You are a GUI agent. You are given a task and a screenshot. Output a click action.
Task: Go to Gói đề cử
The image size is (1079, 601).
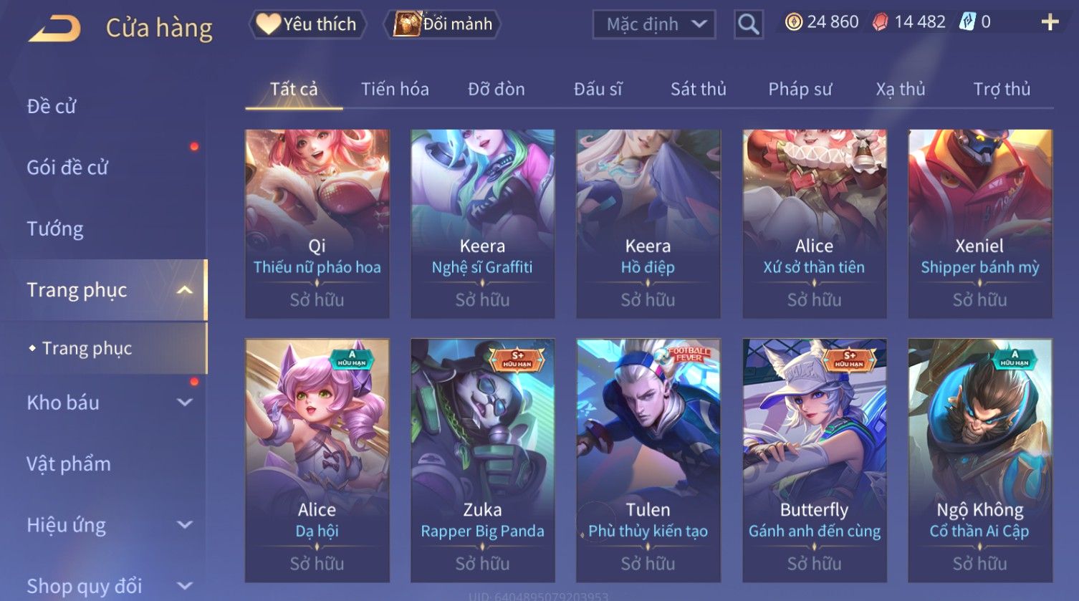click(x=67, y=168)
